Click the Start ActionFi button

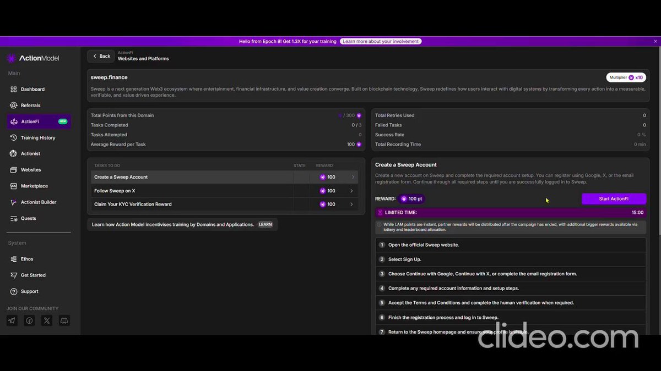tap(614, 198)
